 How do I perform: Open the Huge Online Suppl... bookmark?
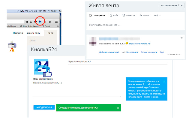coord(29,26)
